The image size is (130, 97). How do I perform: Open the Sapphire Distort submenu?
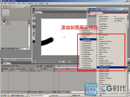112,67
